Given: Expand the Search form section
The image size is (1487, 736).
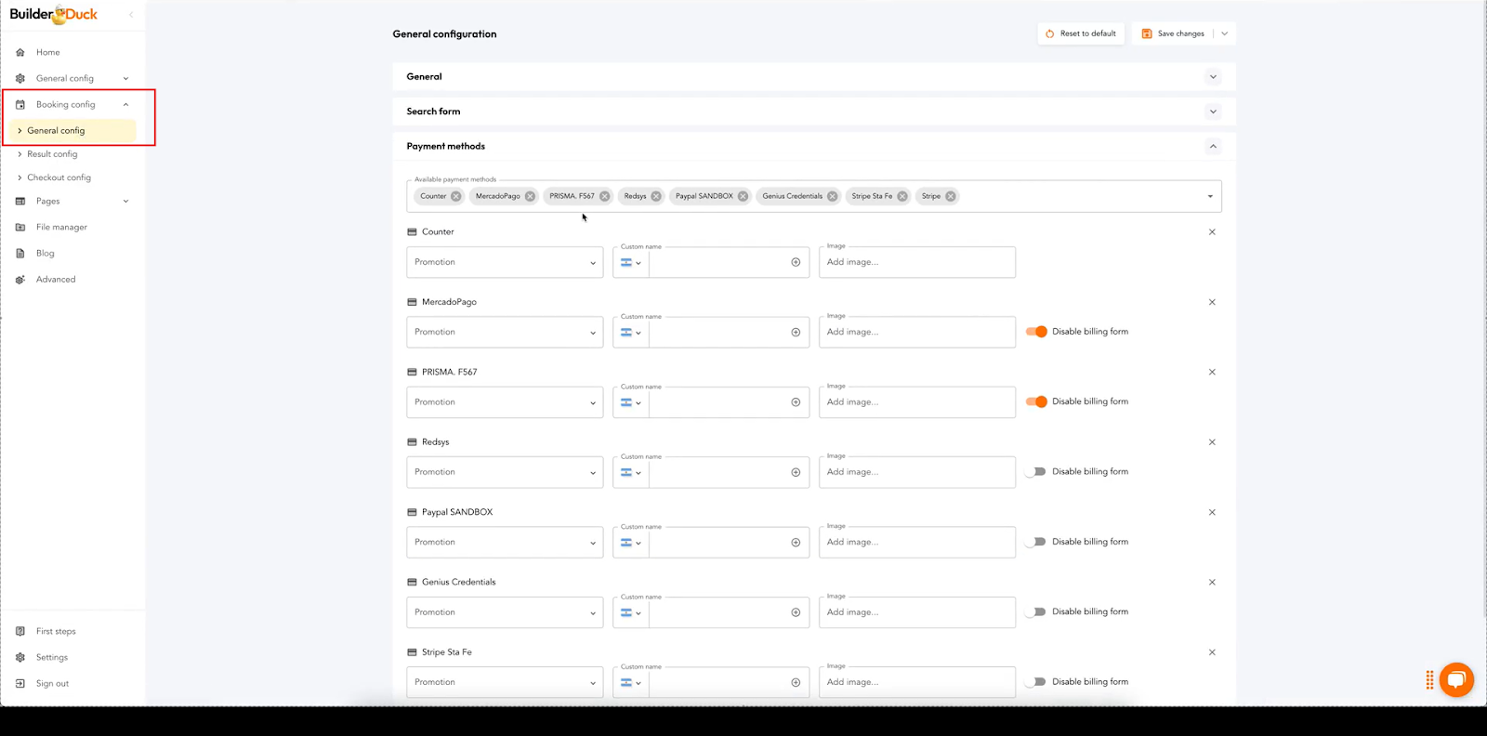Looking at the screenshot, I should point(1213,112).
